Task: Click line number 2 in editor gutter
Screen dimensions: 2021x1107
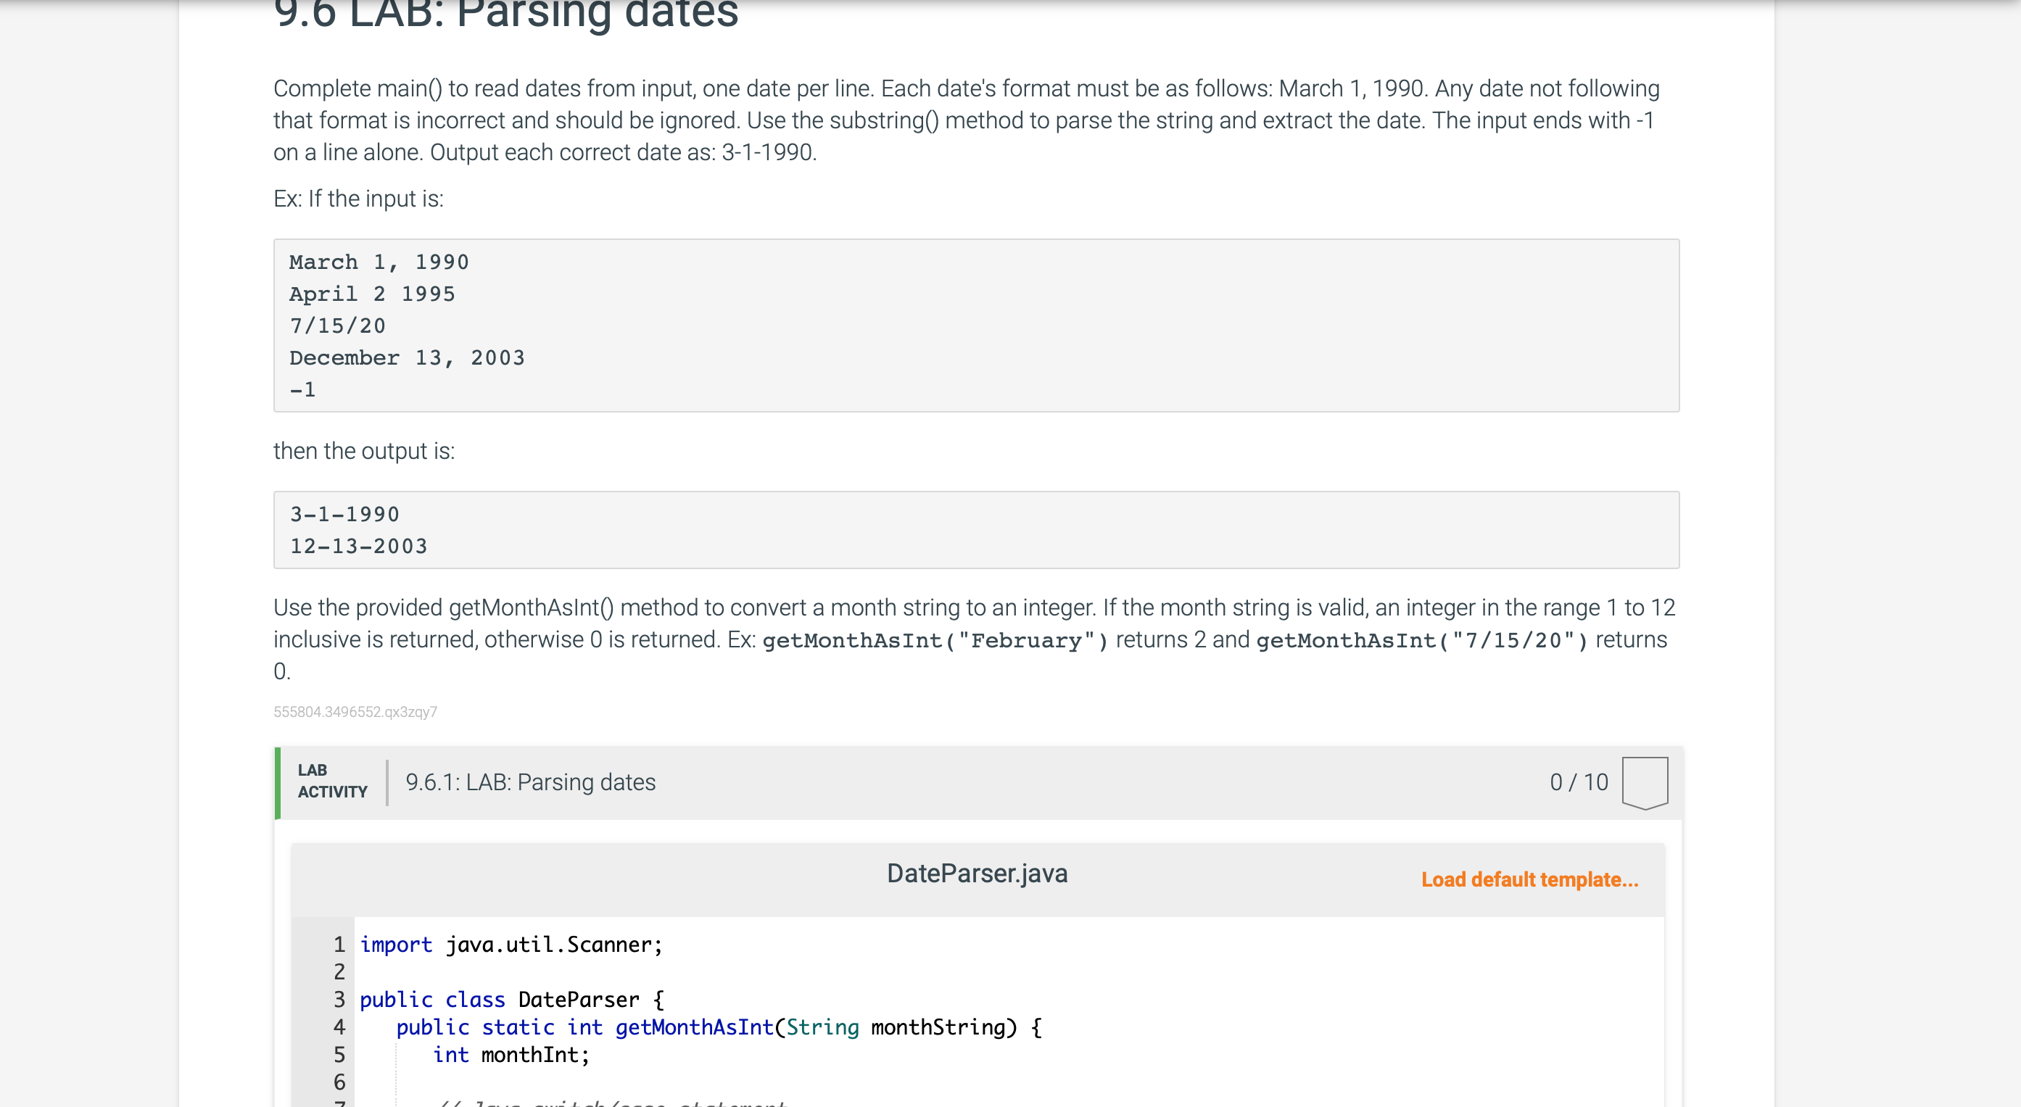Action: (339, 972)
